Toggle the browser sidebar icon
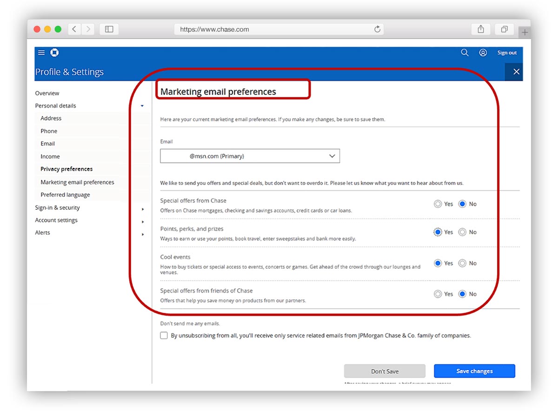 109,29
